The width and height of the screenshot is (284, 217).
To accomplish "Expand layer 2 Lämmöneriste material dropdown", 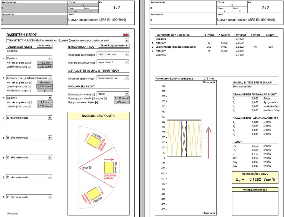I will [50, 78].
